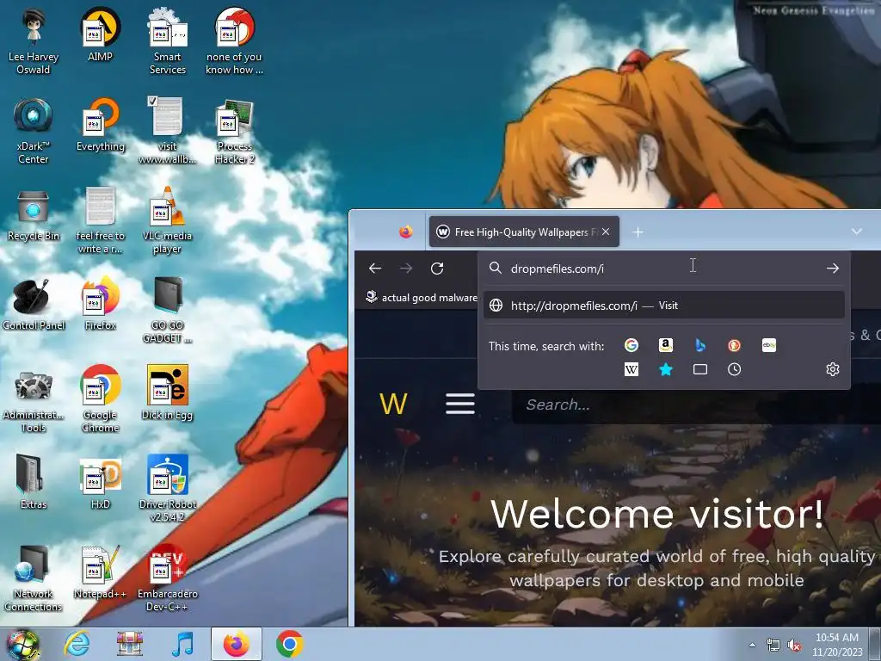The image size is (881, 661).
Task: Open Network Connections desktop icon
Action: coord(34,578)
